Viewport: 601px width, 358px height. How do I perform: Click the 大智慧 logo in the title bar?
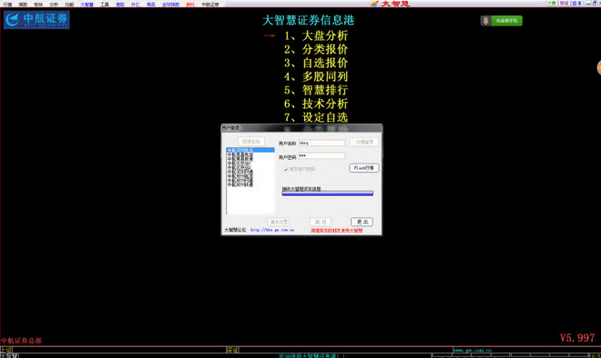tap(390, 4)
